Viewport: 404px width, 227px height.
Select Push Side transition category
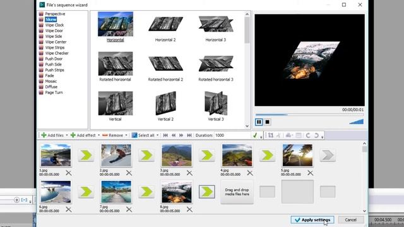coord(53,64)
